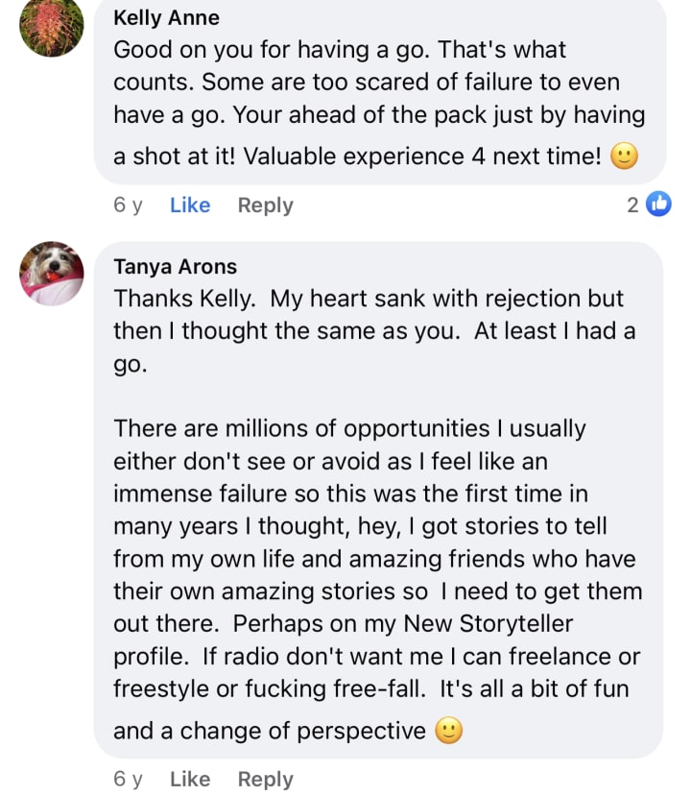Like Tanya Arons' comment
The image size is (691, 796).
pyautogui.click(x=190, y=779)
